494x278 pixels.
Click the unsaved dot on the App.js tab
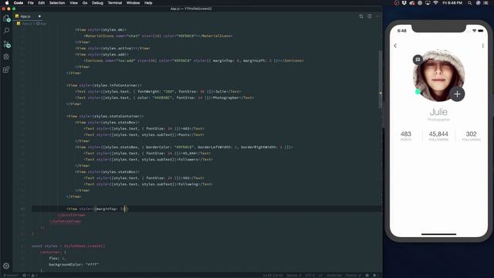(x=39, y=16)
